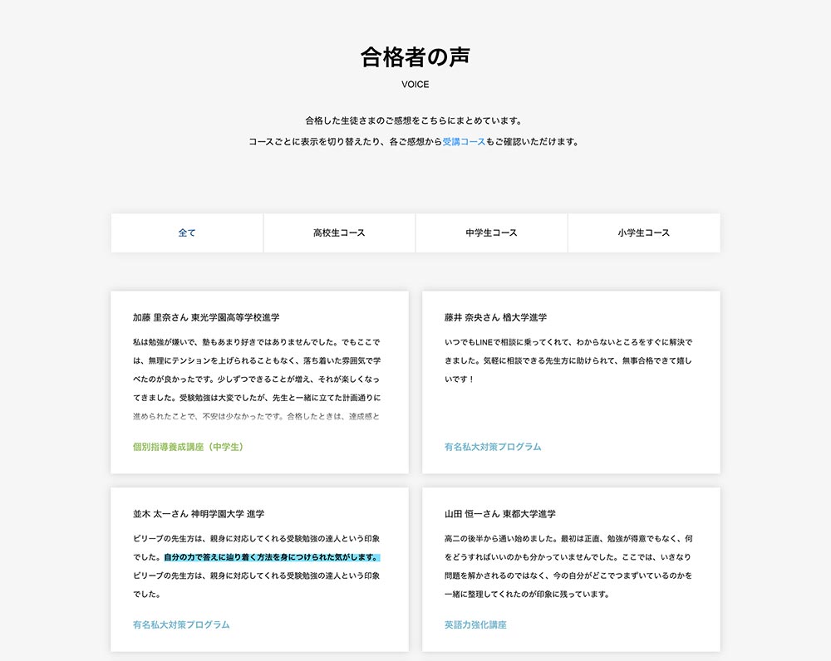Switch to the 高校生コース tab
This screenshot has width=831, height=661.
pyautogui.click(x=339, y=233)
